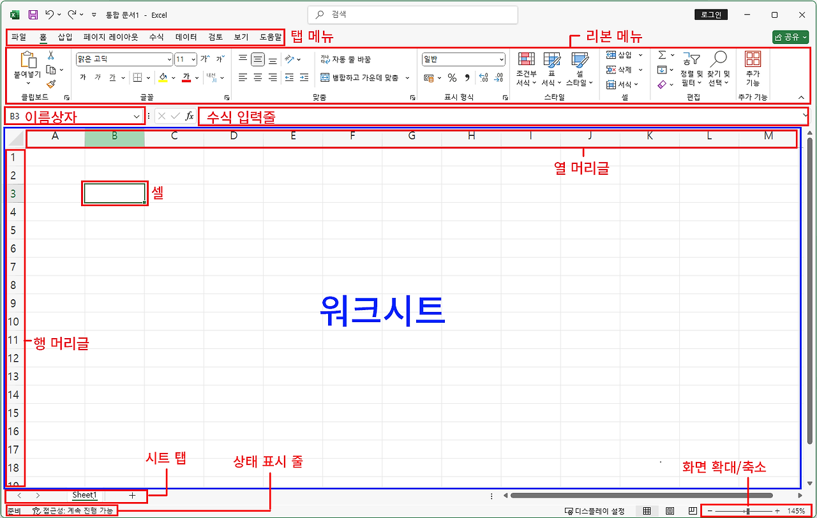Image resolution: width=817 pixels, height=518 pixels.
Task: Open the 표 서식 dropdown
Action: (551, 70)
